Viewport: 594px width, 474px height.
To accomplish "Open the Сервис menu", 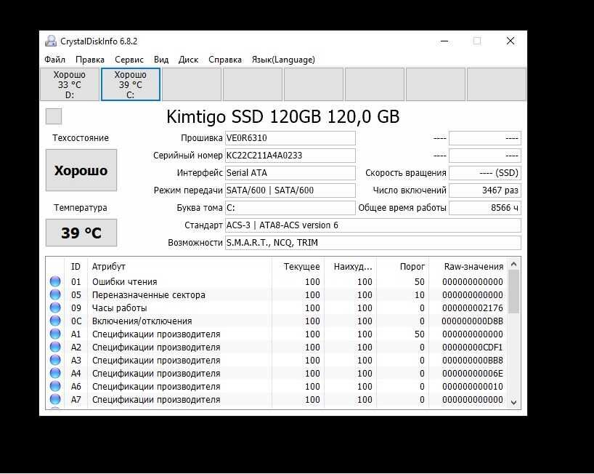I will point(129,60).
